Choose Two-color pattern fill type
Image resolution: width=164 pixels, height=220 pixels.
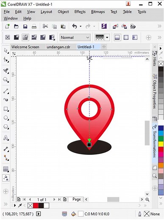52,37
